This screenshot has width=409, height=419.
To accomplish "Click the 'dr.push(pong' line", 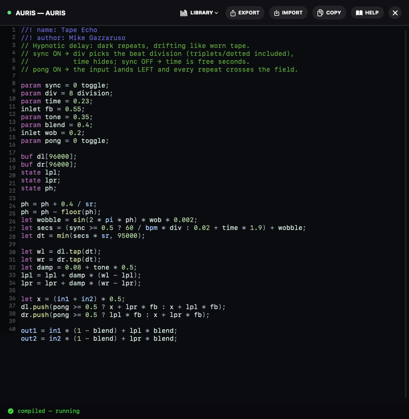I will tap(115, 315).
